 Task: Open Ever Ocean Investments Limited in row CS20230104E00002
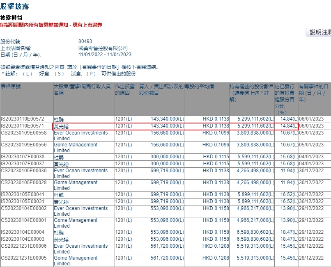tap(80, 208)
